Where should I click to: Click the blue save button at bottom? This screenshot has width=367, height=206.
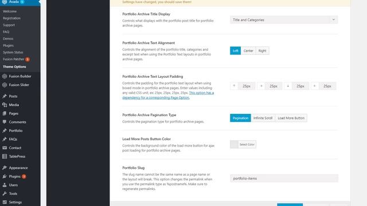pyautogui.click(x=290, y=205)
